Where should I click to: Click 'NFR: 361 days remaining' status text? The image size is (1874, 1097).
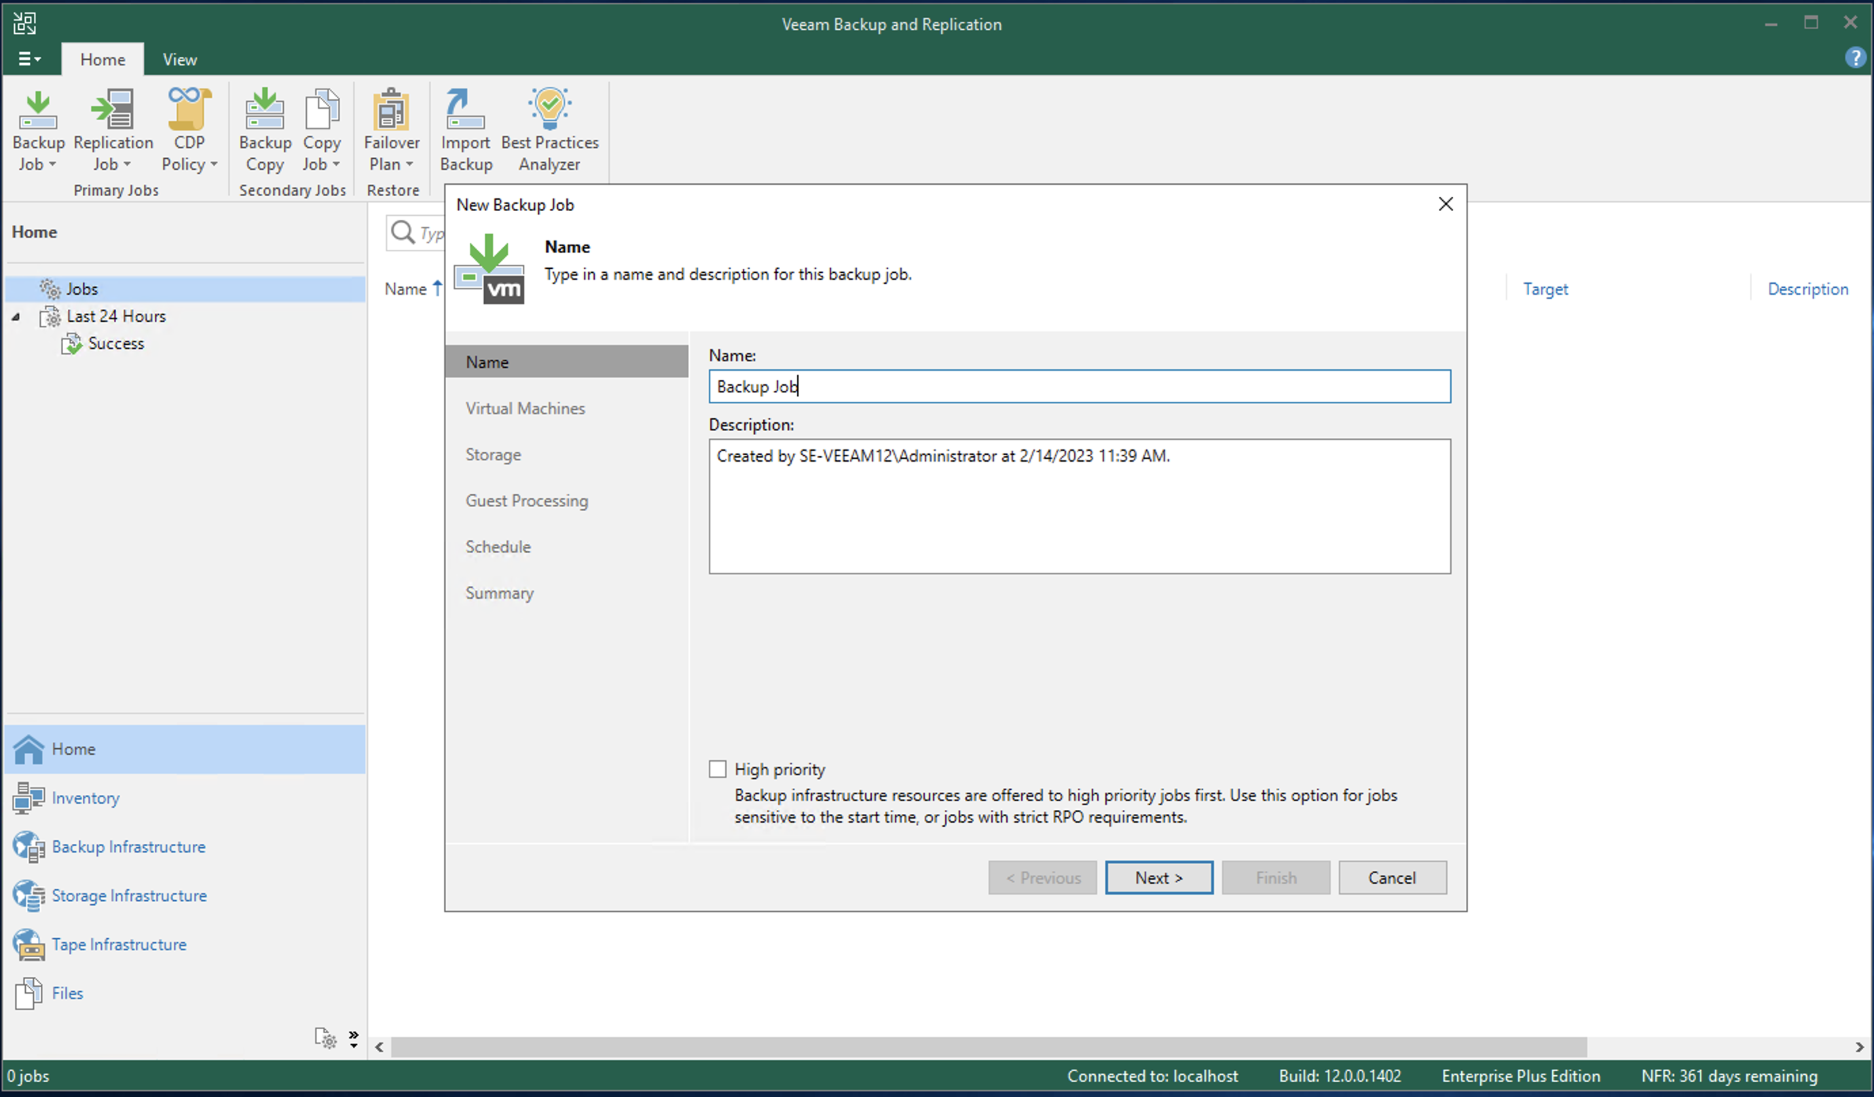point(1729,1076)
